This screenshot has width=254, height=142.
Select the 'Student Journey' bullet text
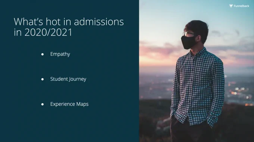click(x=68, y=79)
